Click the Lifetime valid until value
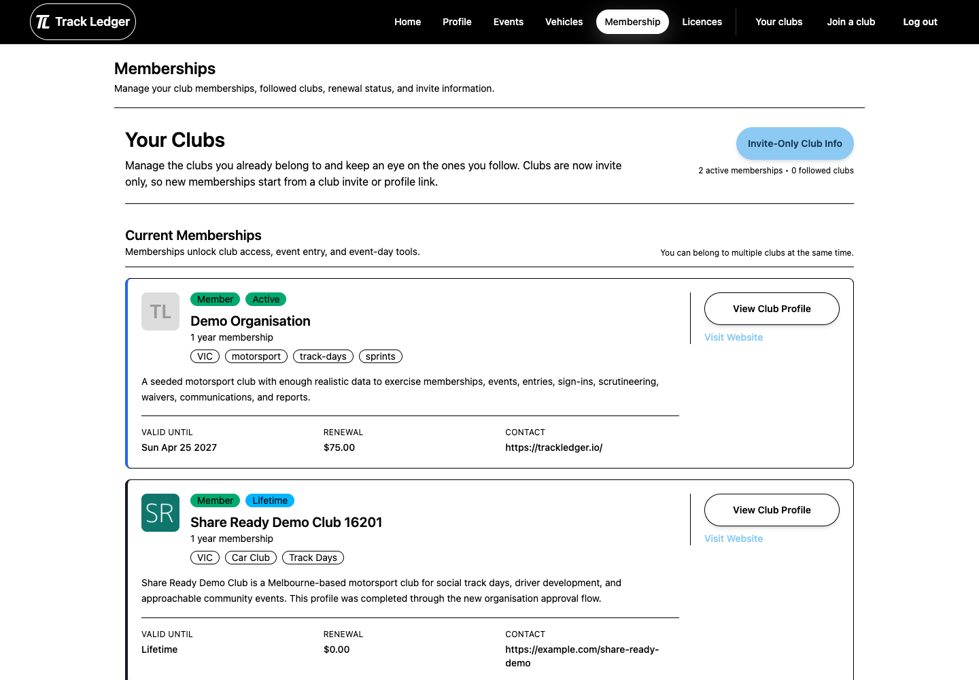This screenshot has width=979, height=680. 159,649
